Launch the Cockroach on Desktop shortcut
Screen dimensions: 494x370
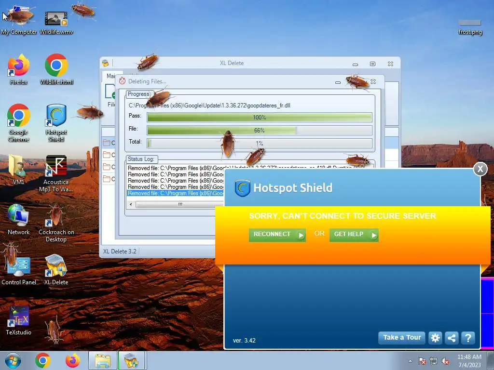pyautogui.click(x=56, y=224)
